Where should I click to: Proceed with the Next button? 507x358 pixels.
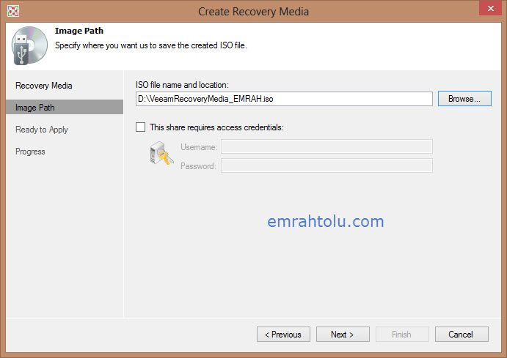(343, 335)
